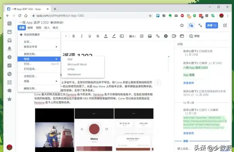
Task: Insert a code block
Action: point(122,36)
